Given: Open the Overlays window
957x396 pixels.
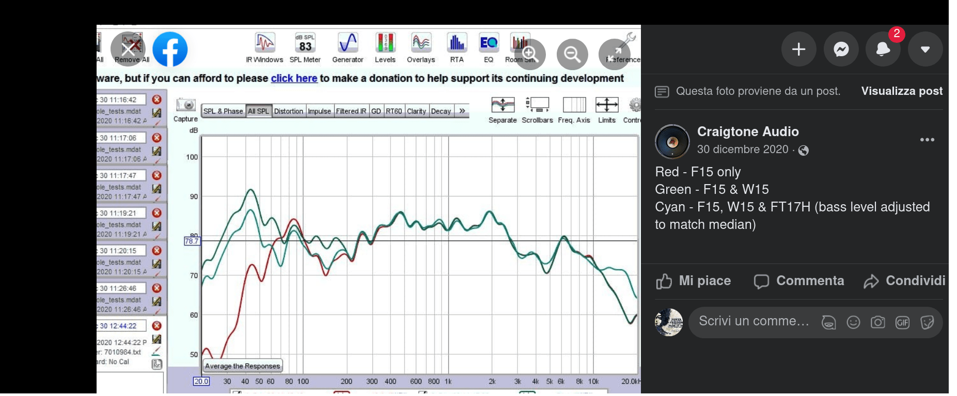Looking at the screenshot, I should [421, 48].
